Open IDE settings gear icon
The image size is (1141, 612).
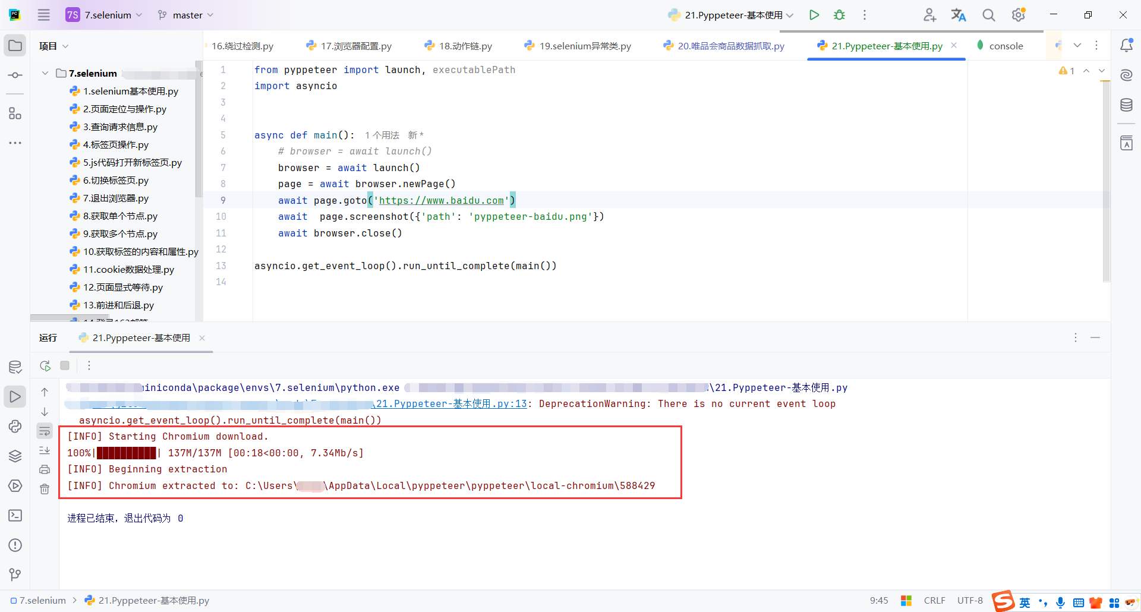(1019, 15)
